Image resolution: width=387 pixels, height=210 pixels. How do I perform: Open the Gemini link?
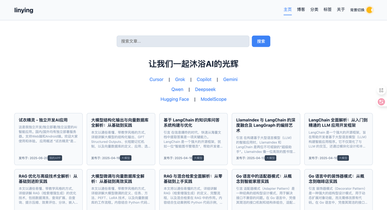230,80
